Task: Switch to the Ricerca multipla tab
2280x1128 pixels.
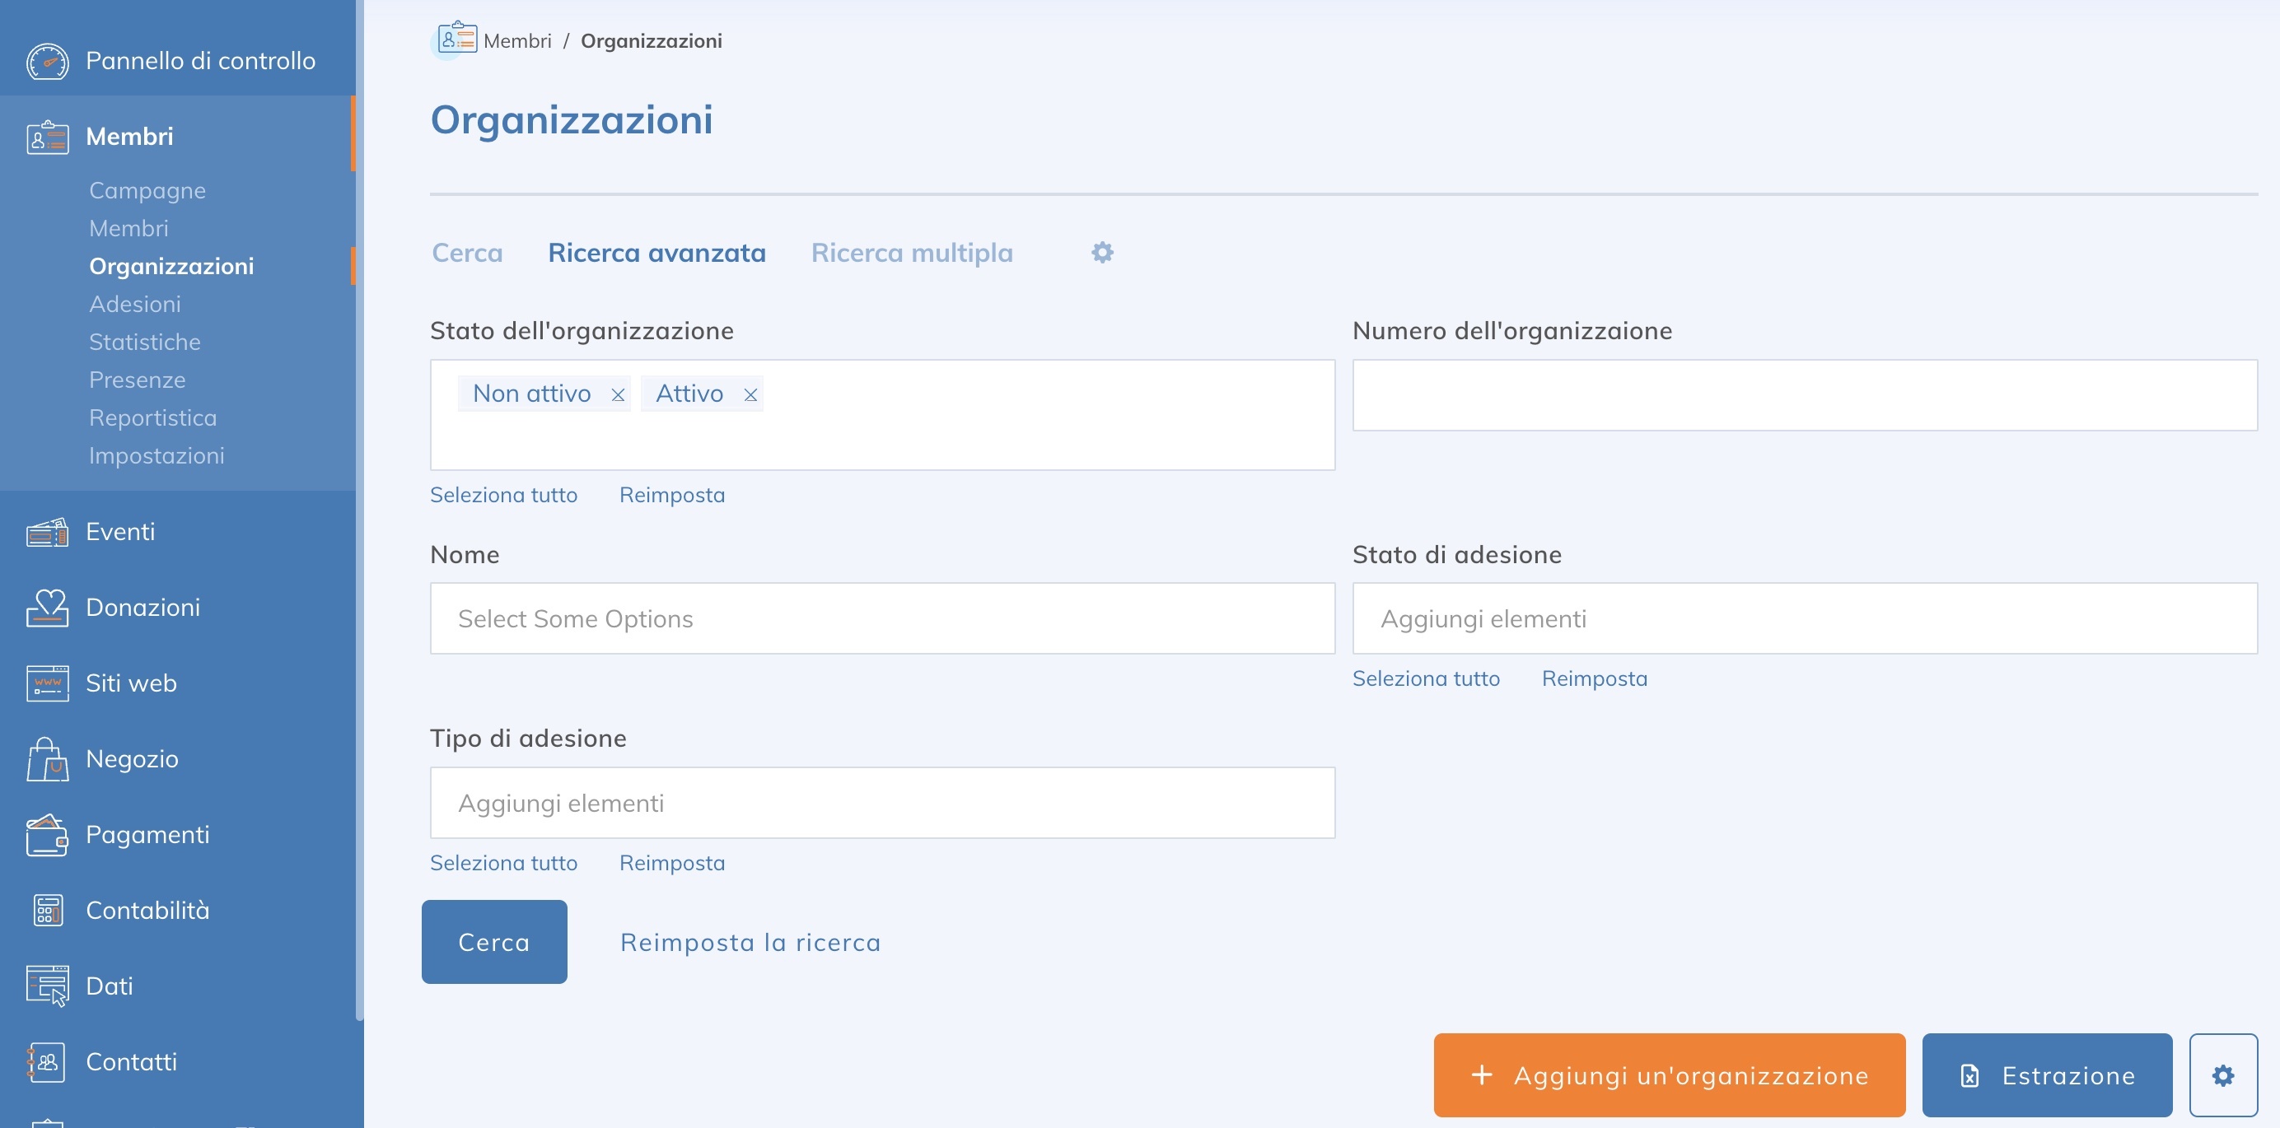Action: pyautogui.click(x=912, y=252)
